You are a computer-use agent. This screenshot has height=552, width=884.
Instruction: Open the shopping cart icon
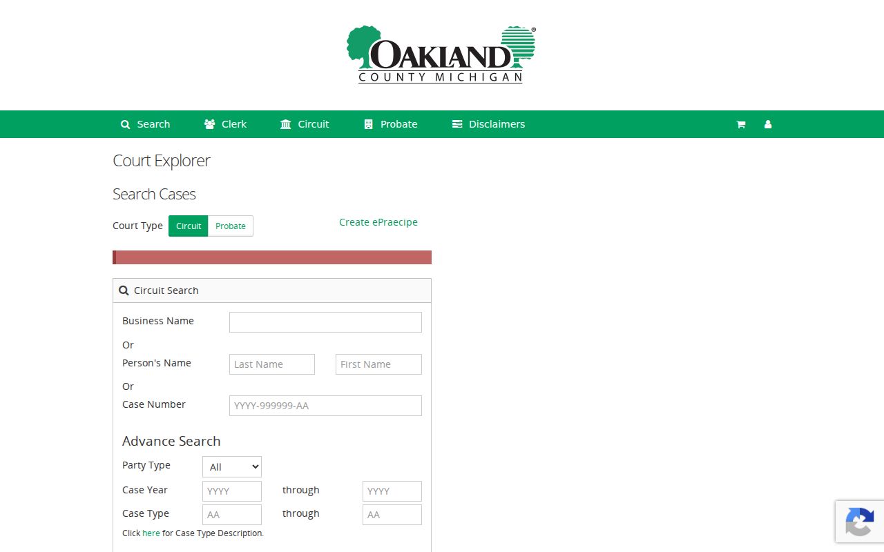740,125
